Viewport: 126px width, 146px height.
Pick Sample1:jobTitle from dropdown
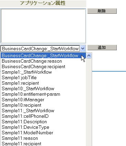[43, 77]
